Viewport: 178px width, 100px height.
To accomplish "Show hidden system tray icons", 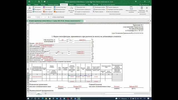I will 128,99.
